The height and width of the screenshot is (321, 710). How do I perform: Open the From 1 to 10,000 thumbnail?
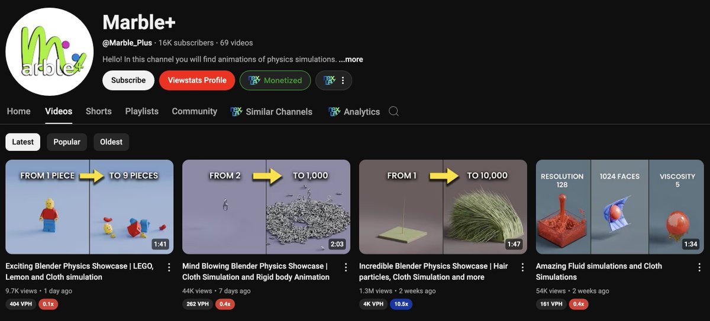(x=443, y=207)
